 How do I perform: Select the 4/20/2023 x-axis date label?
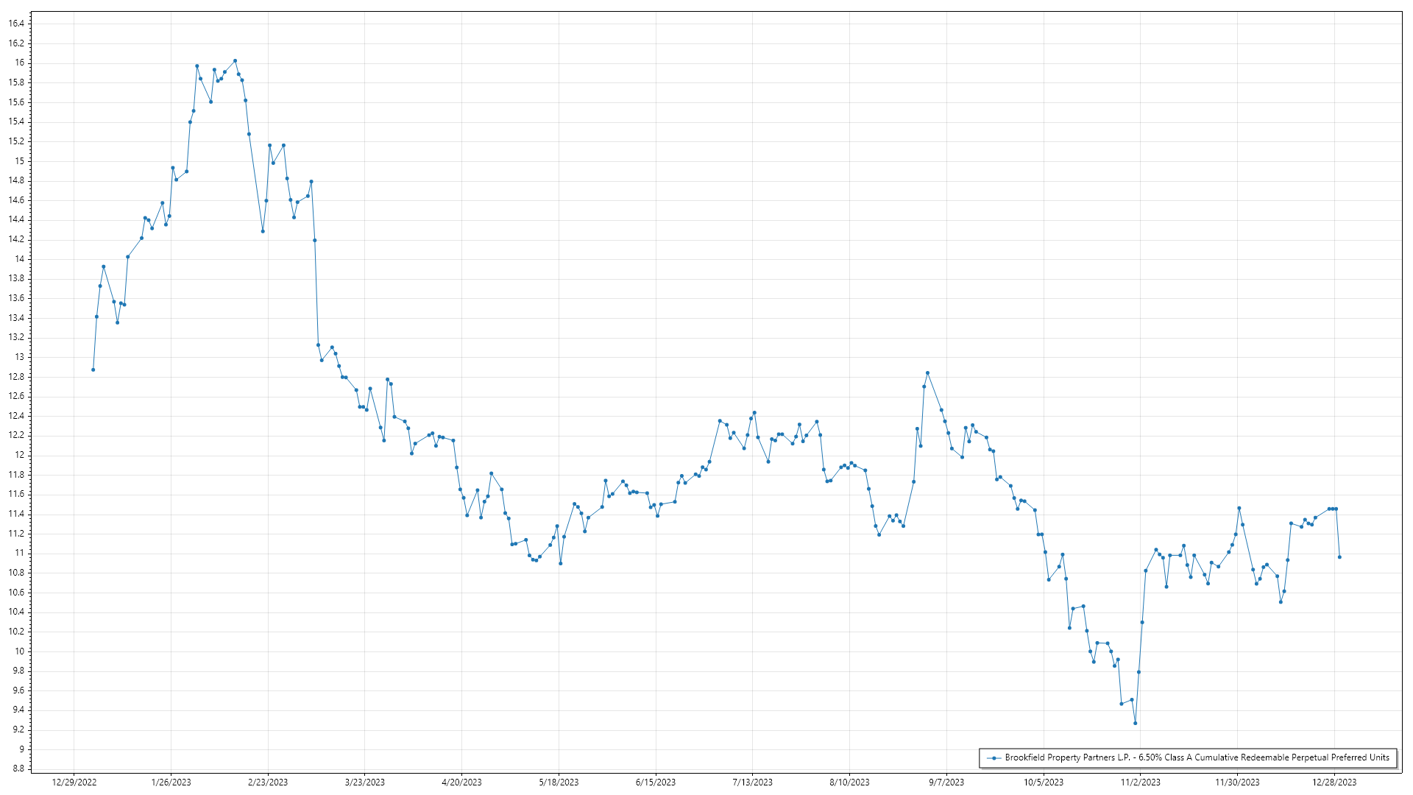pyautogui.click(x=461, y=782)
